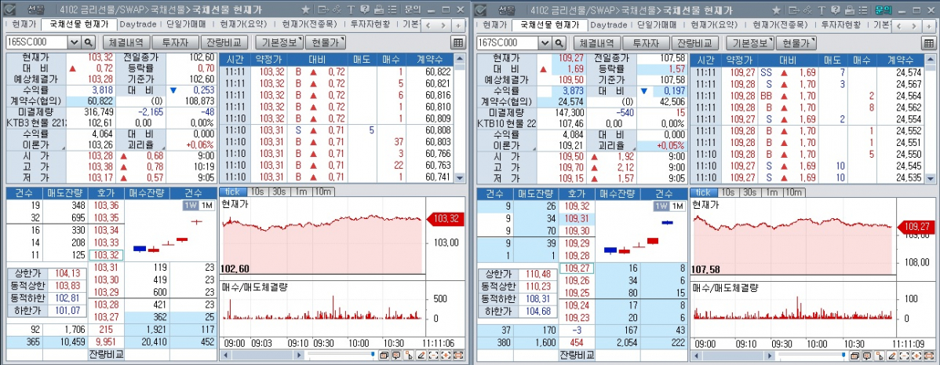Switch to Daytrade tab in left window
This screenshot has height=365, width=940.
pyautogui.click(x=138, y=24)
